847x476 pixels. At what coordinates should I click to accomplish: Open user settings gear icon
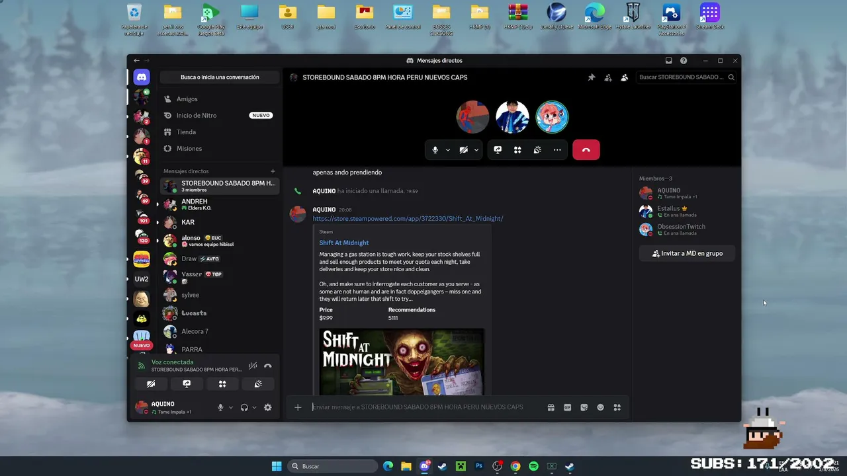(267, 407)
